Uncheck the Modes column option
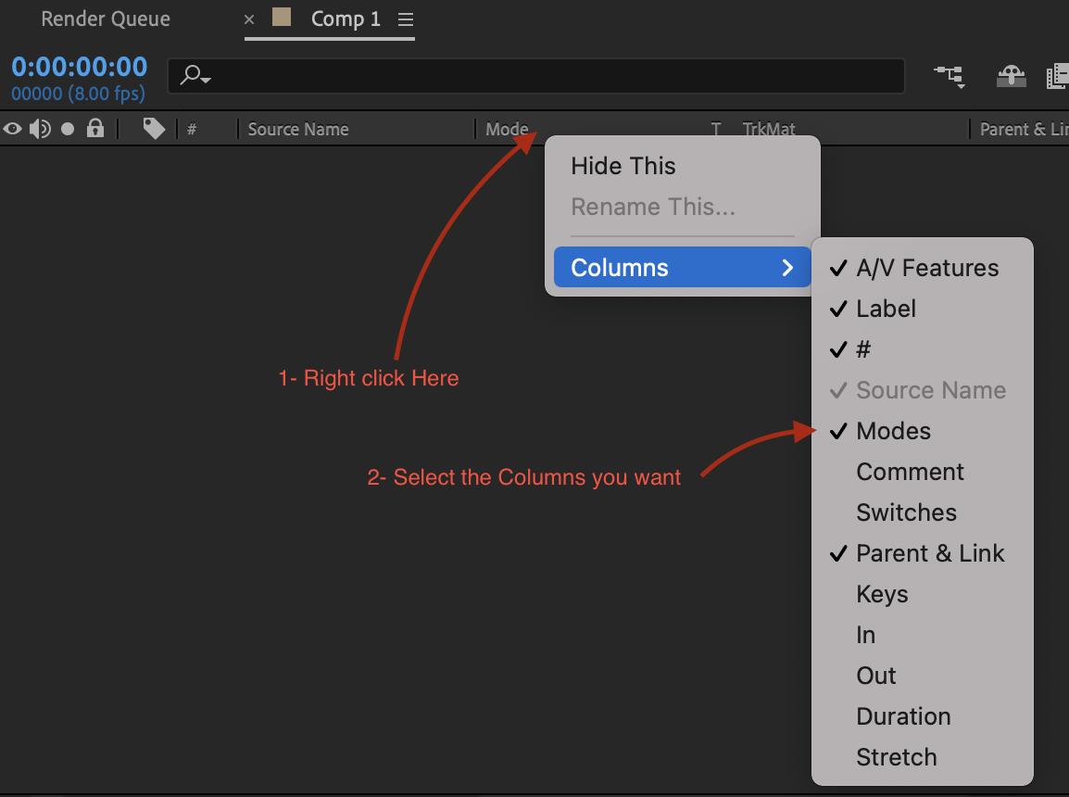This screenshot has width=1069, height=797. [x=892, y=431]
